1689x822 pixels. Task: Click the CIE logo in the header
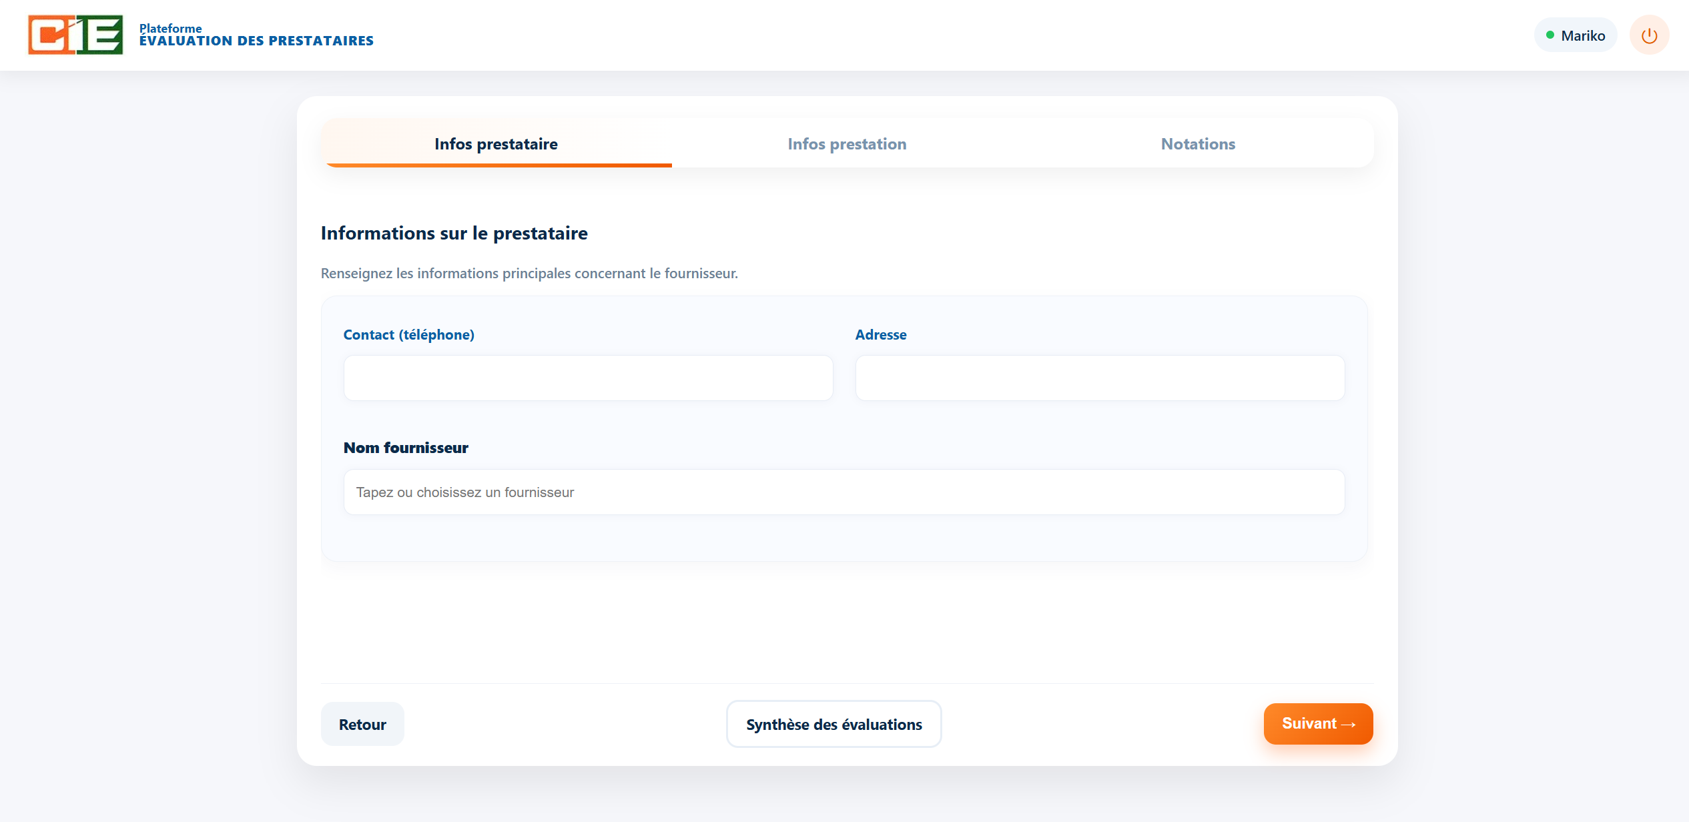(75, 35)
